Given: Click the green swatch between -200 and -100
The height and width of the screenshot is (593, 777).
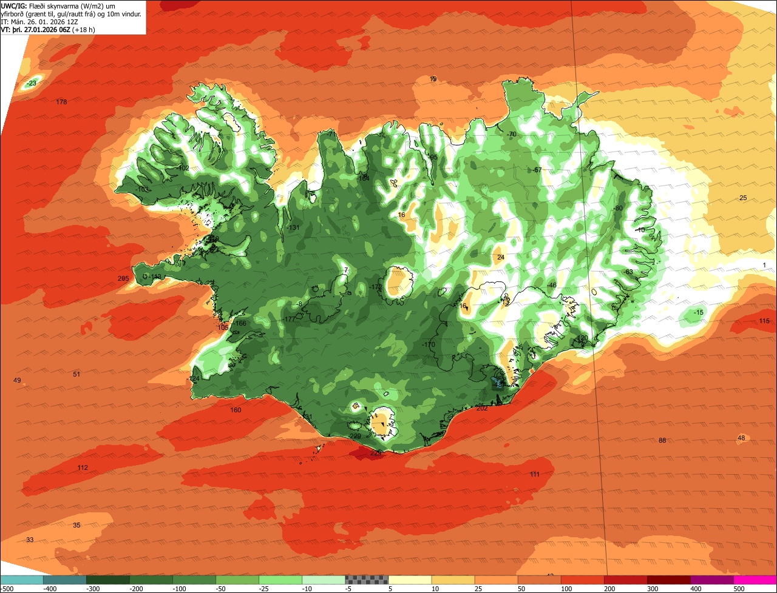Looking at the screenshot, I should 151,580.
